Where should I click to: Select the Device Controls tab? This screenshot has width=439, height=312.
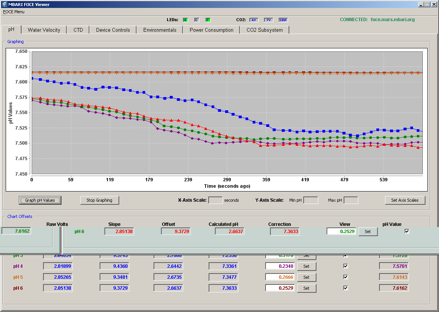[113, 30]
